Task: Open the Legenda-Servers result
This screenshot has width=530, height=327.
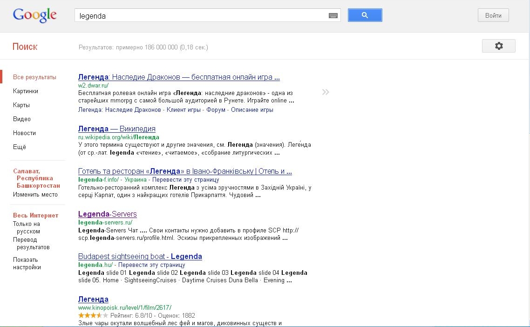Action: pos(108,214)
